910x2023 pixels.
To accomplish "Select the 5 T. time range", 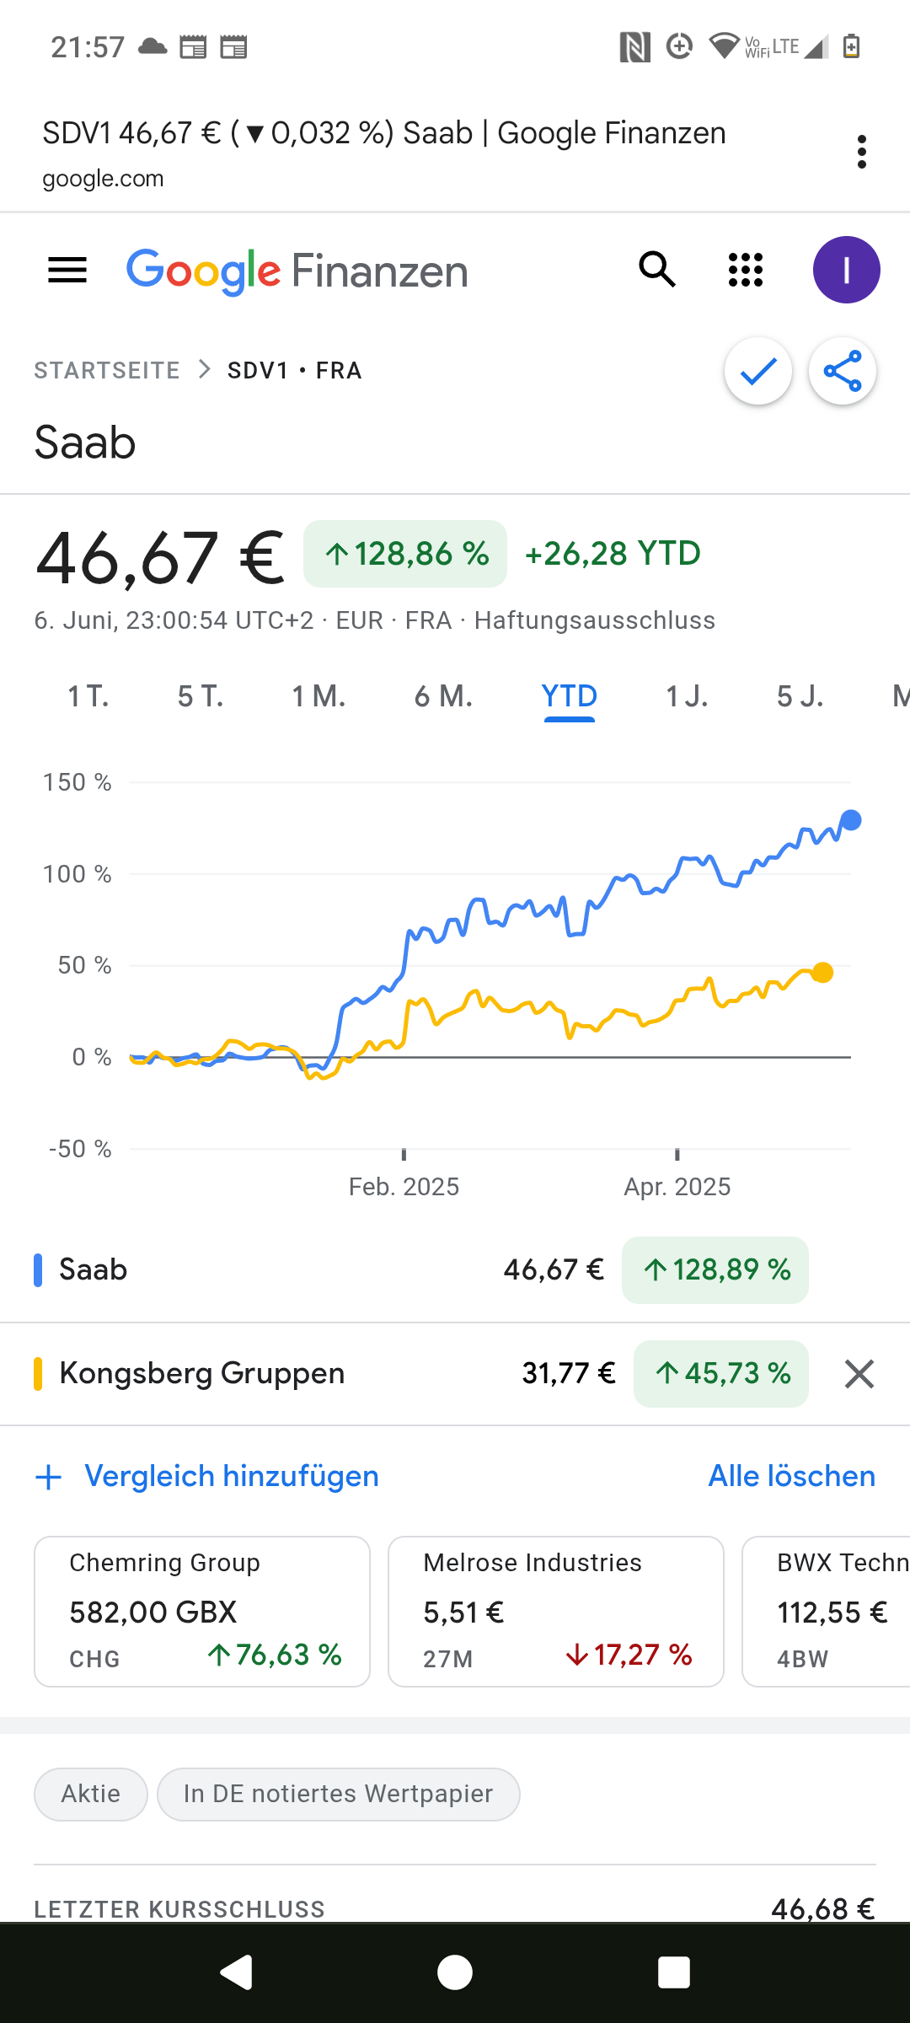I will 201,696.
